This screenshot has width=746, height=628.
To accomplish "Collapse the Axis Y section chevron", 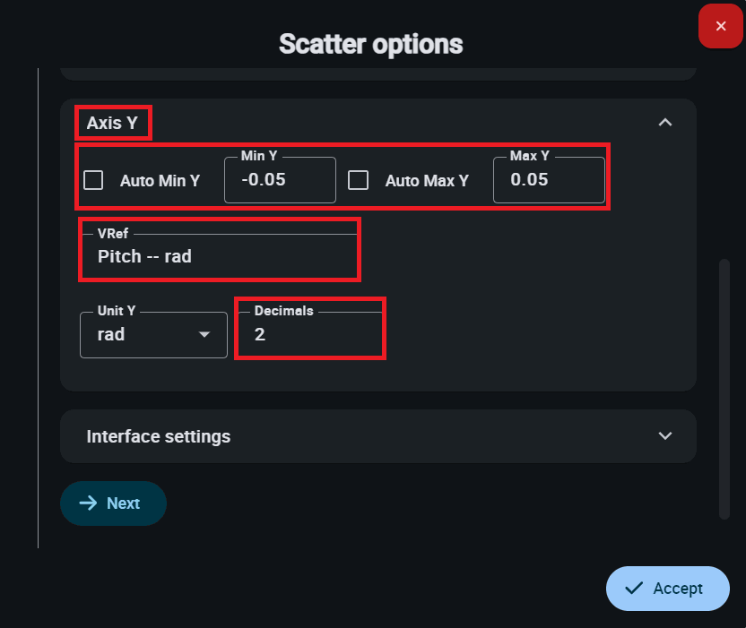I will pos(664,123).
